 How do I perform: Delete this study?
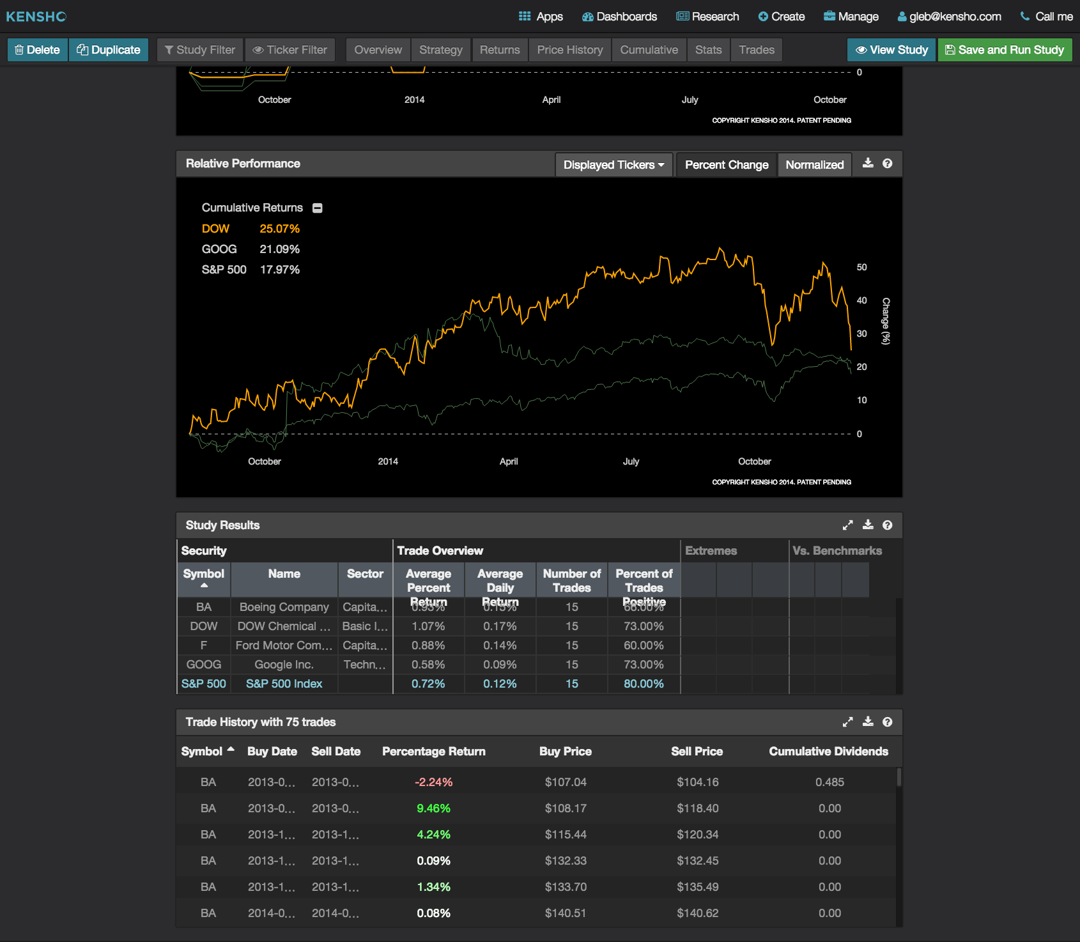[x=37, y=50]
